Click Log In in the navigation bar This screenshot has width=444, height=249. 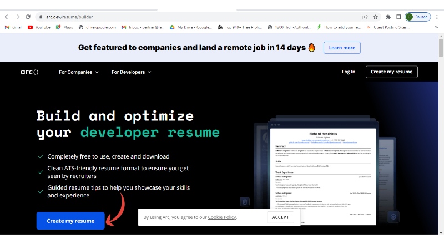coord(349,72)
